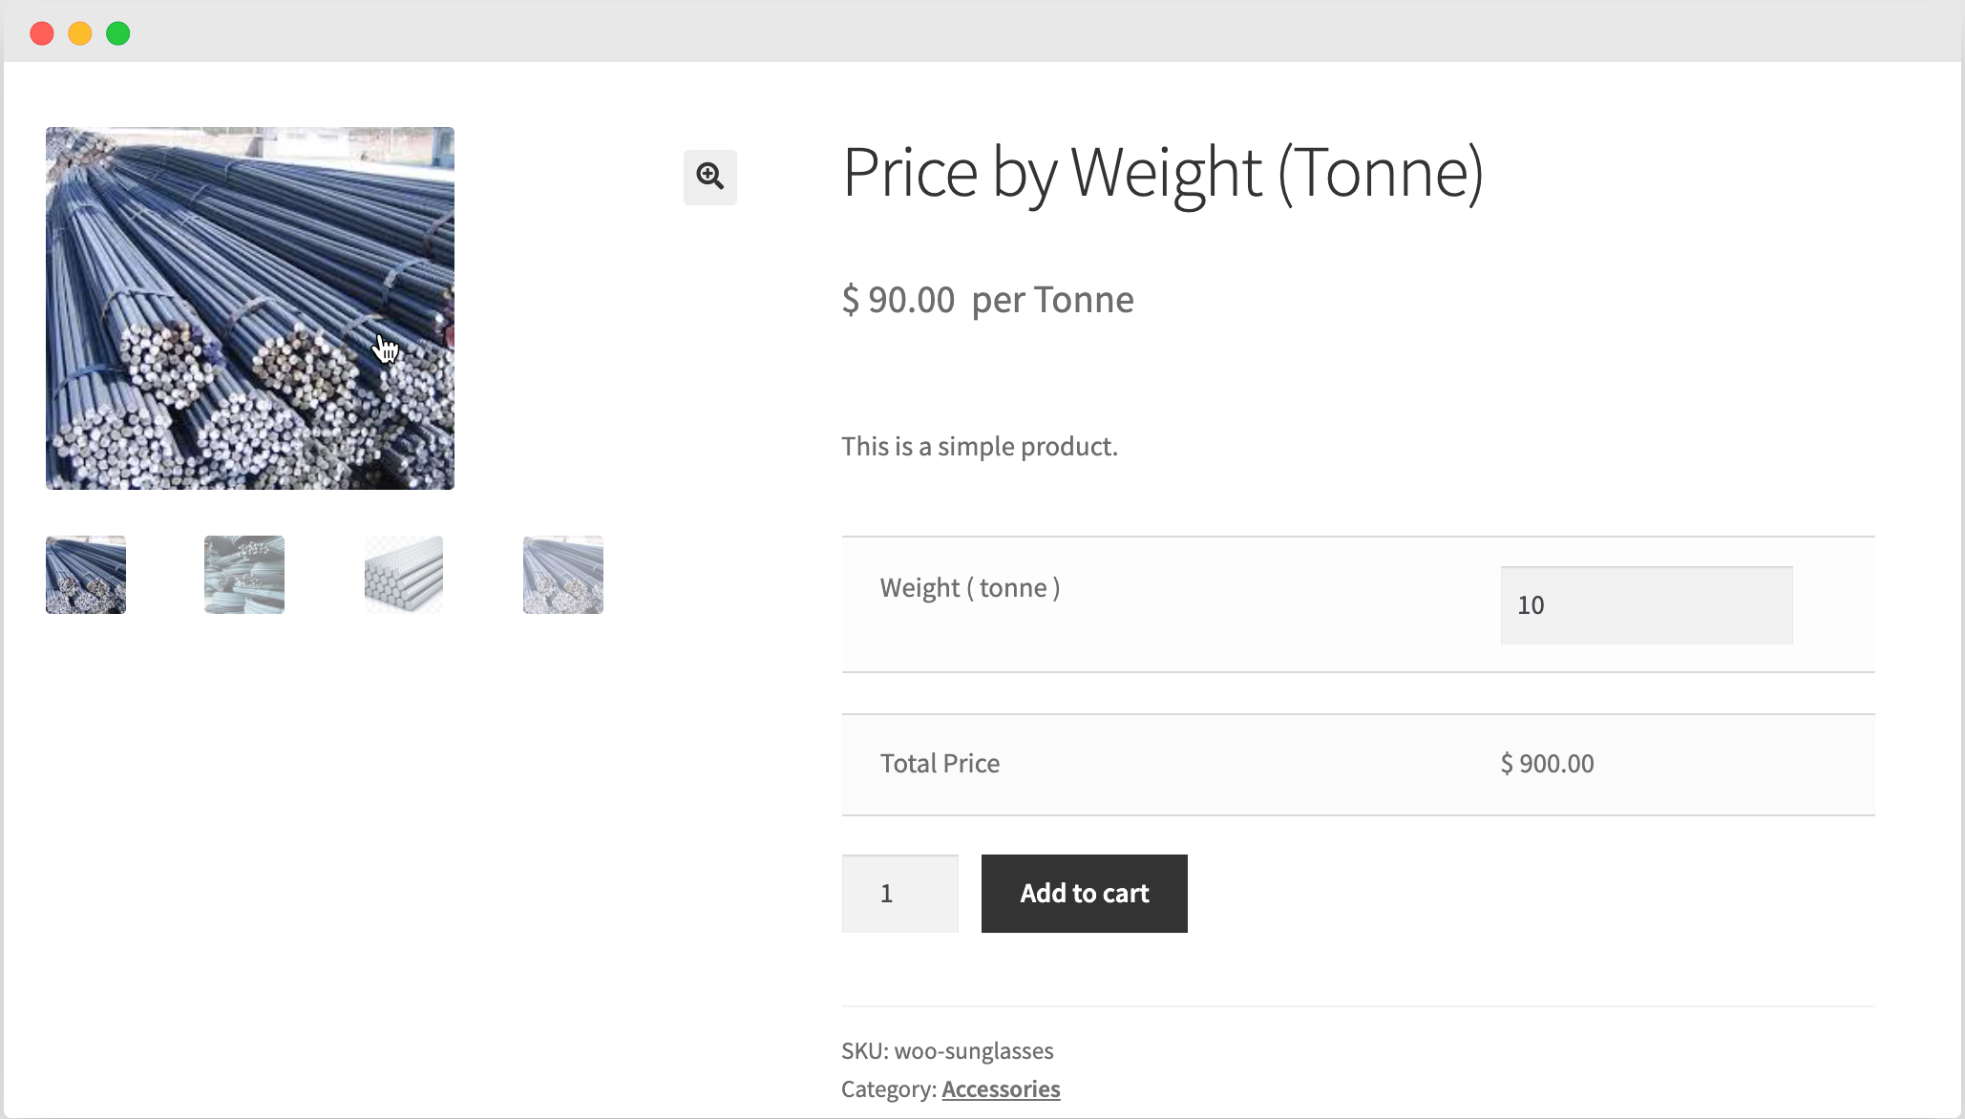This screenshot has width=1965, height=1119.
Task: Click the $ 90.00 per Tonne price
Action: [x=987, y=299]
